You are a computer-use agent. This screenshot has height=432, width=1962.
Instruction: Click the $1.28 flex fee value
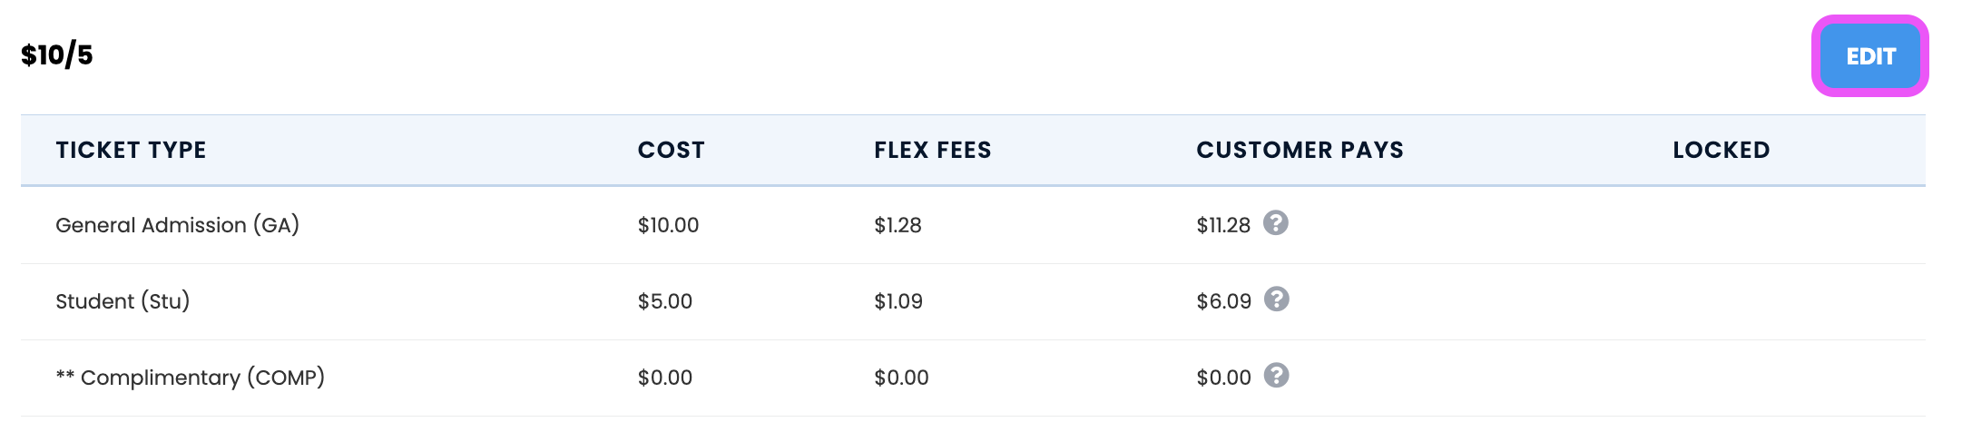point(898,225)
